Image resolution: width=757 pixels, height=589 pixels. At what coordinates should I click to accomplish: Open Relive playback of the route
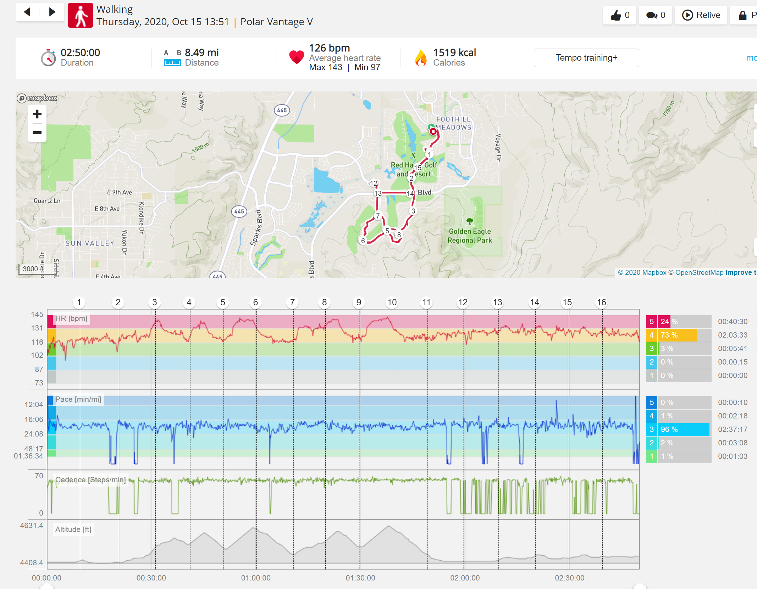tap(701, 15)
